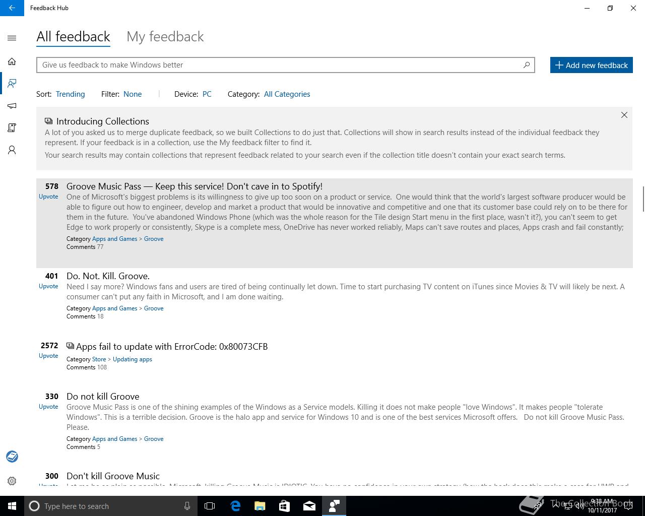Click the search magnifier in feedback box

[526, 64]
